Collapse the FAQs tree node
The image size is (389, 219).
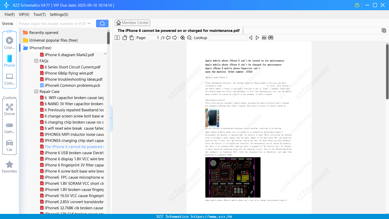point(36,61)
